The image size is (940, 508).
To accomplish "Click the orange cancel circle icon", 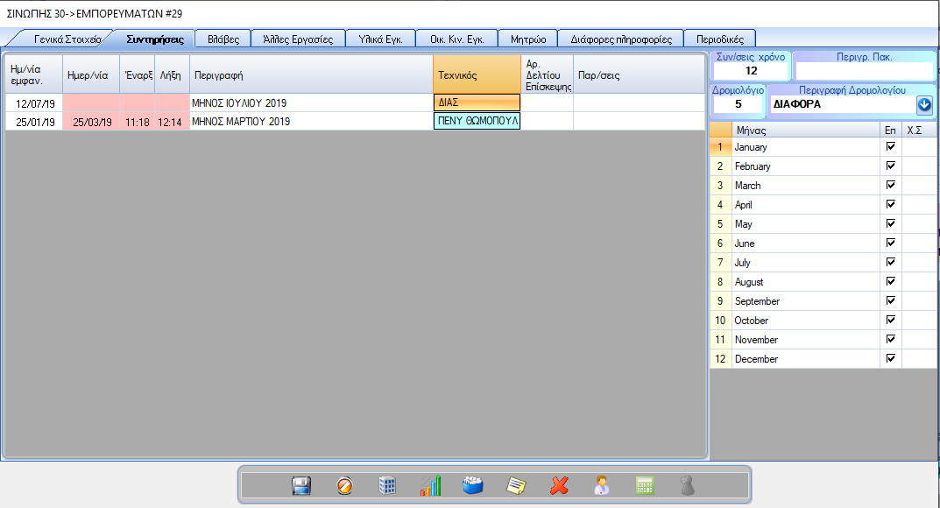I will coord(345,486).
